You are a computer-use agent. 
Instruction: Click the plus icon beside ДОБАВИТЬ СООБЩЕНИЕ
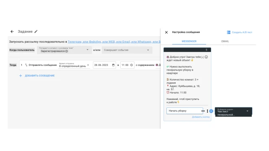click(21, 75)
